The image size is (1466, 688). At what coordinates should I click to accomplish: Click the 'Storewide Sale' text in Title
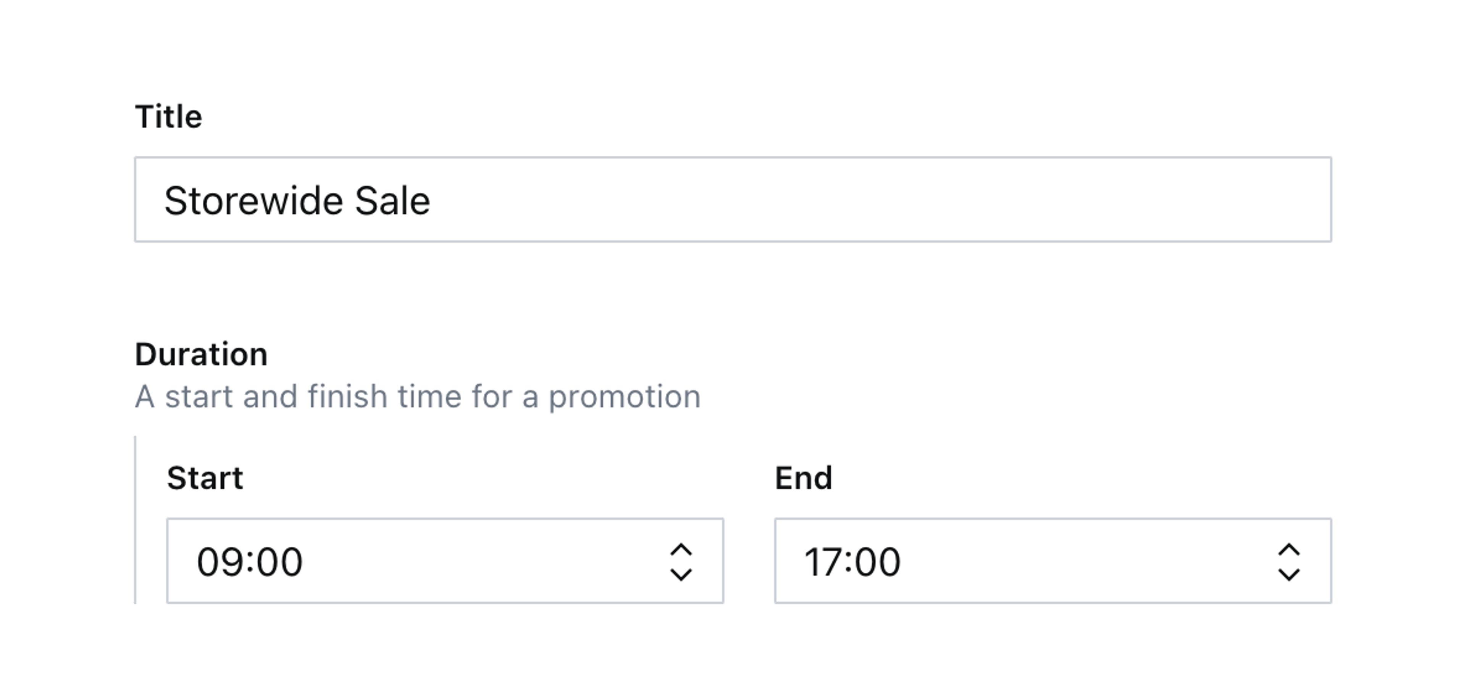click(x=297, y=201)
